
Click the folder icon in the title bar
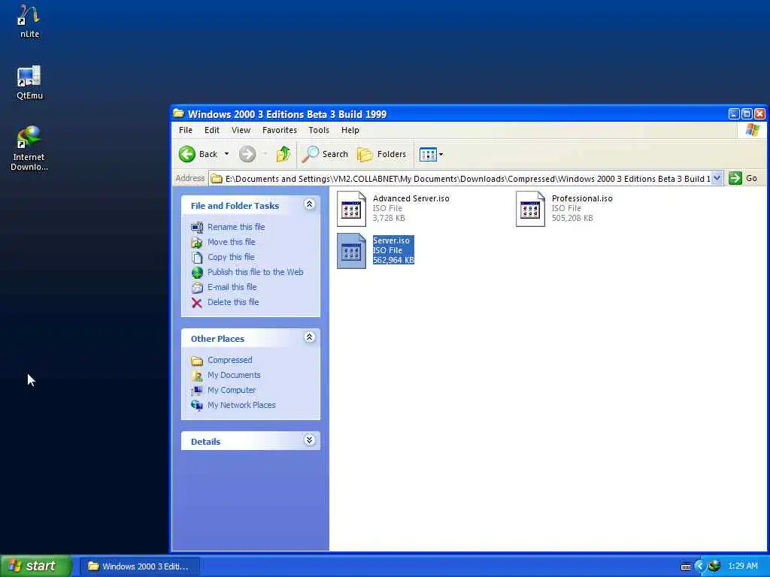179,113
